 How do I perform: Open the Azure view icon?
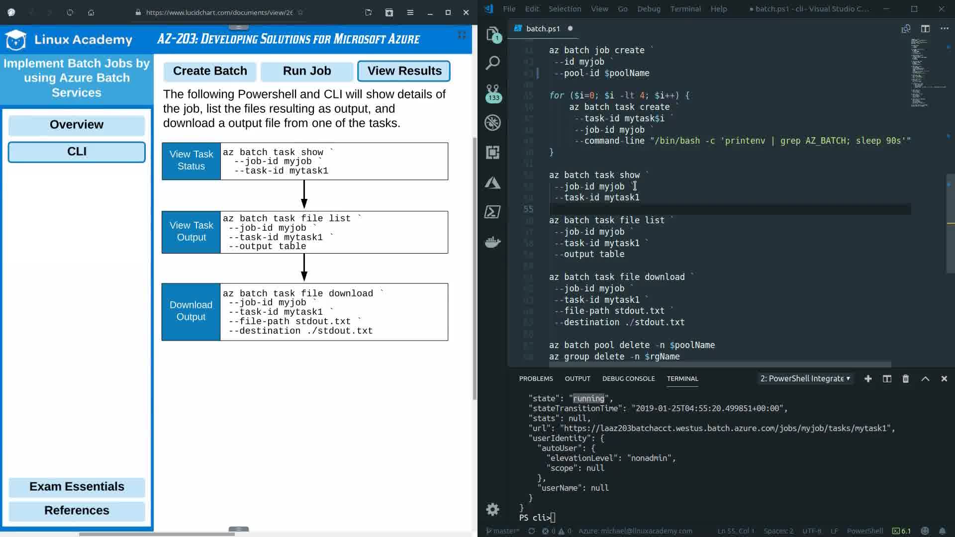tap(492, 182)
